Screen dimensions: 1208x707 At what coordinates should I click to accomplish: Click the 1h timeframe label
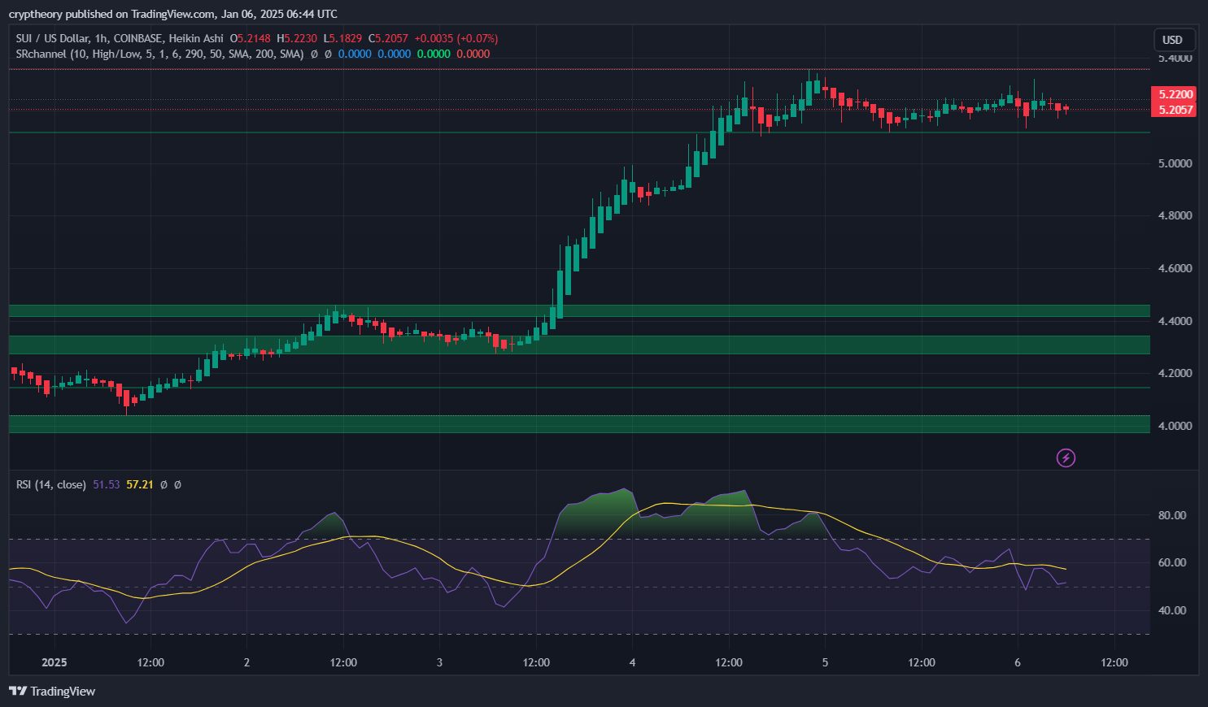pos(101,38)
